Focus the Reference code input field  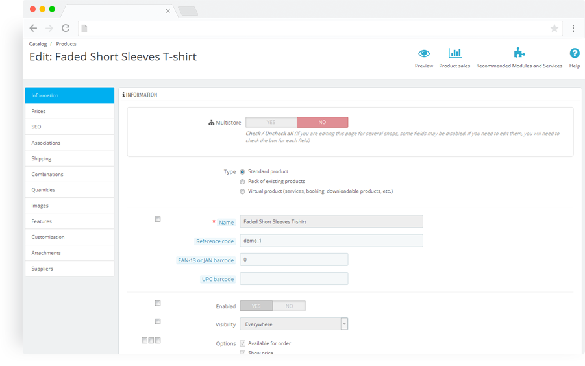click(331, 240)
